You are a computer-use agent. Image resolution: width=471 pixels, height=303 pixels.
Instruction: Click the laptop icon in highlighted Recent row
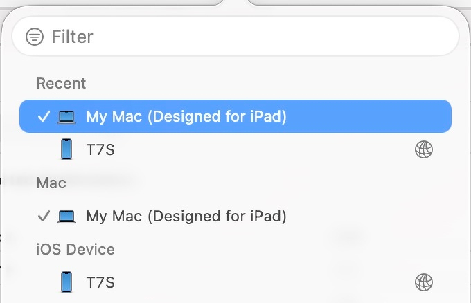tap(66, 117)
